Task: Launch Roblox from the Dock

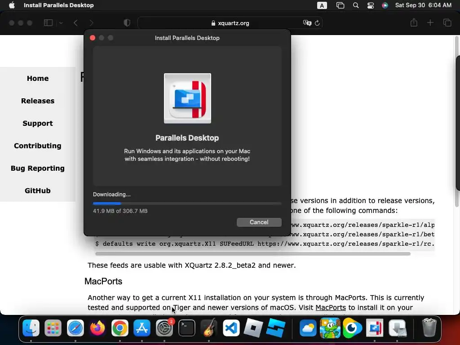Action: 253,327
